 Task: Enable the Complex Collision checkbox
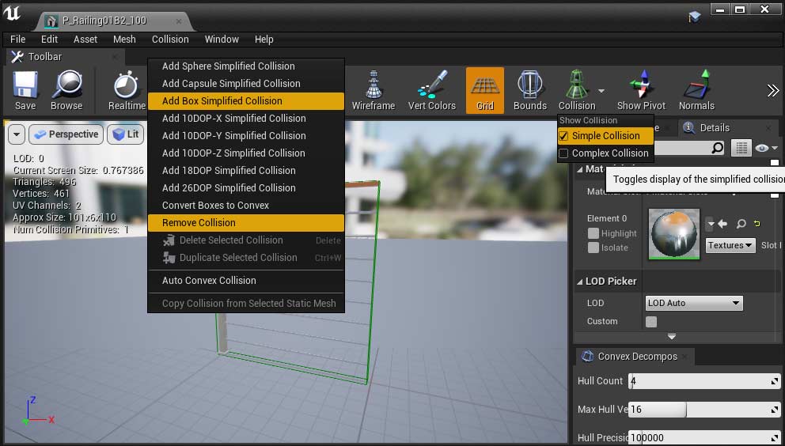[563, 153]
